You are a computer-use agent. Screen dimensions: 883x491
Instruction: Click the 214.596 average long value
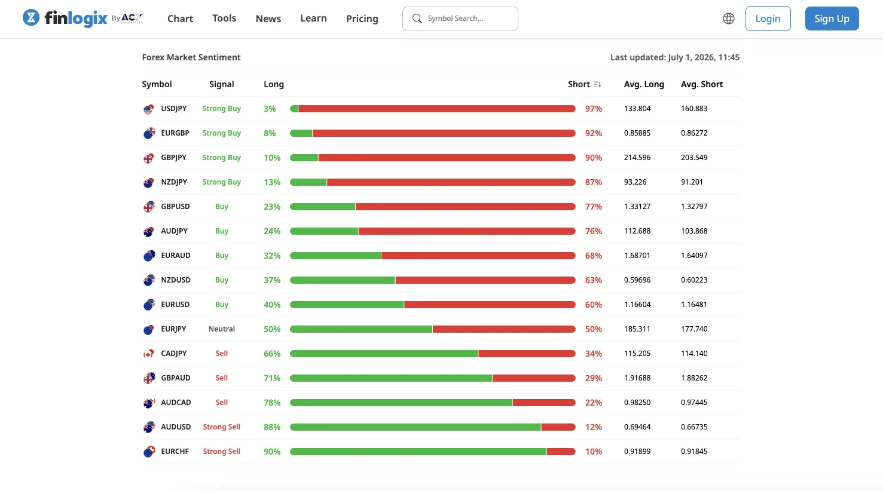coord(637,158)
